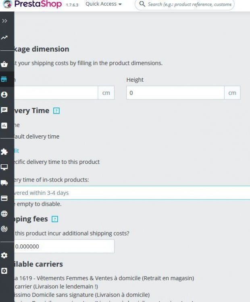The height and width of the screenshot is (302, 250).
Task: Click the Delivery Time help icon
Action: point(56,111)
